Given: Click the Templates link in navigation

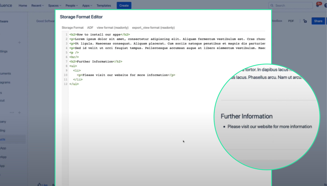Looking at the screenshot, I should pyautogui.click(x=104, y=5).
